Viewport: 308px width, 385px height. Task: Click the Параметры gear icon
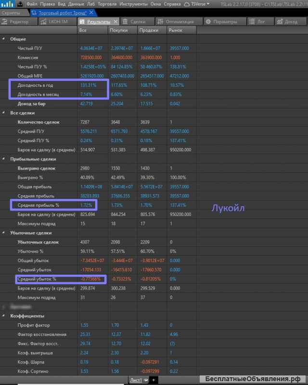pyautogui.click(x=208, y=22)
